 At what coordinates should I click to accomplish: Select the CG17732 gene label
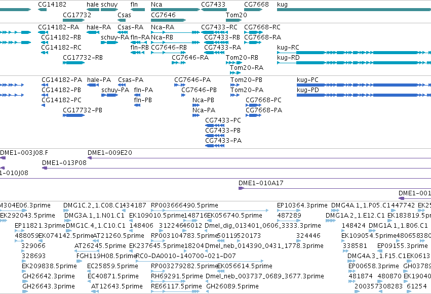click(x=77, y=15)
